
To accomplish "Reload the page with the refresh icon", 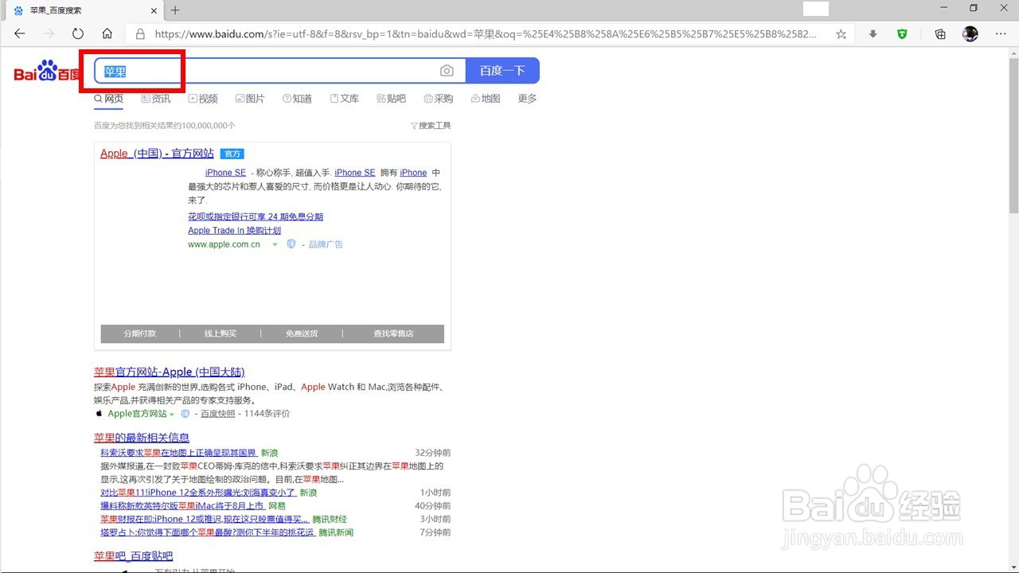I will click(x=78, y=34).
